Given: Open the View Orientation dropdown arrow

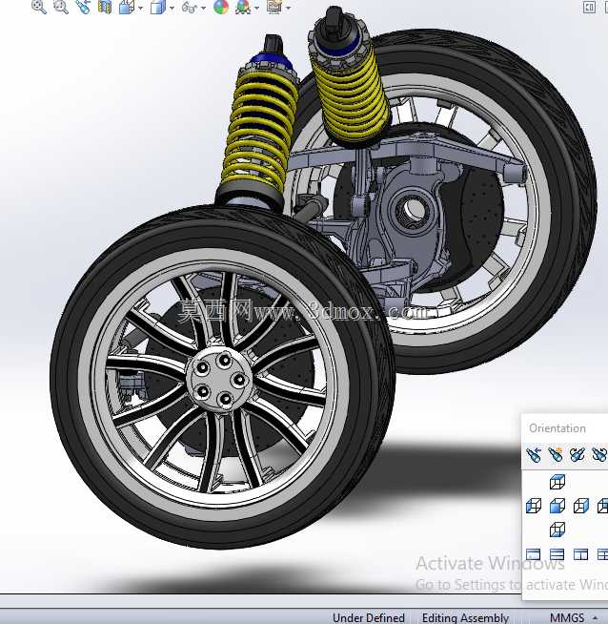Looking at the screenshot, I should click(140, 8).
